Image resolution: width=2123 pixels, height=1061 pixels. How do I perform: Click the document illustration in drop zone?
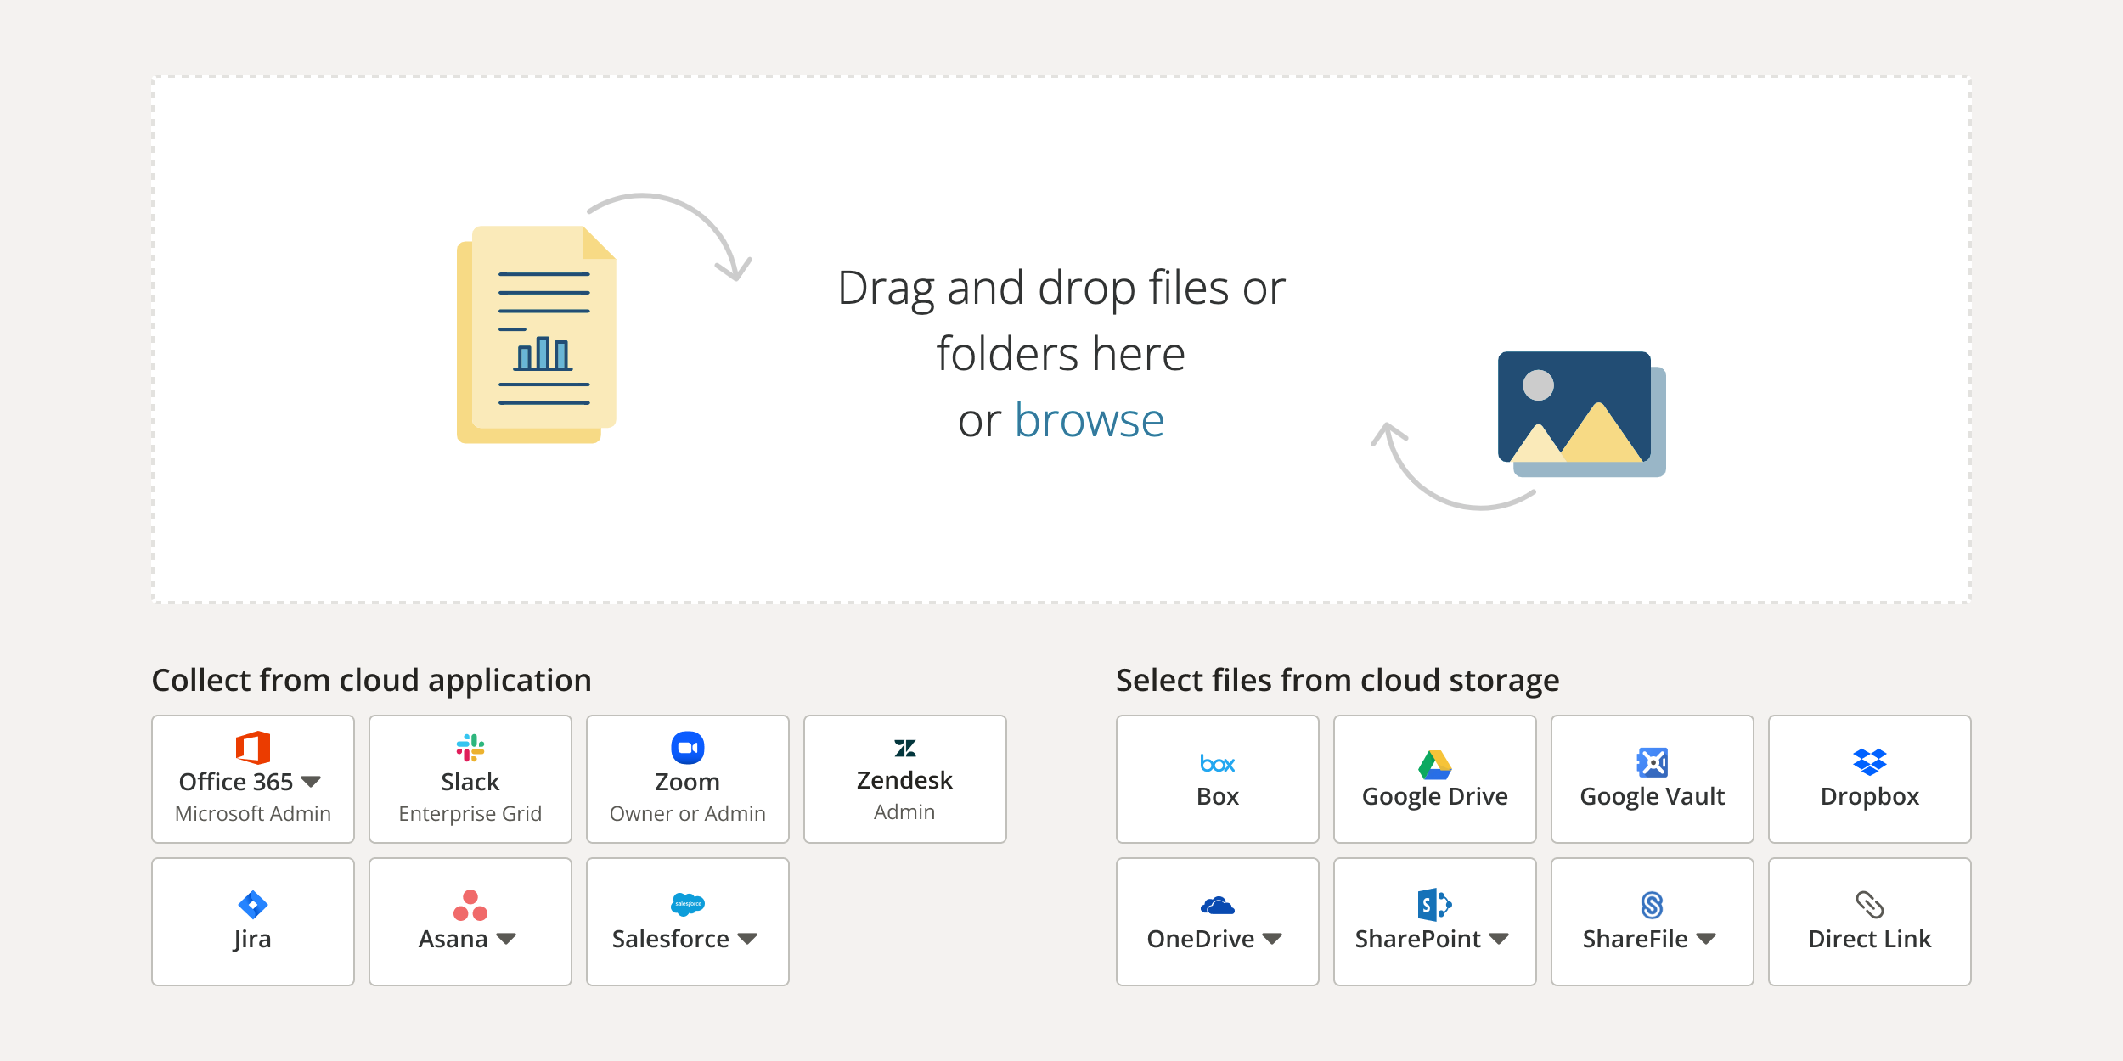pos(537,334)
